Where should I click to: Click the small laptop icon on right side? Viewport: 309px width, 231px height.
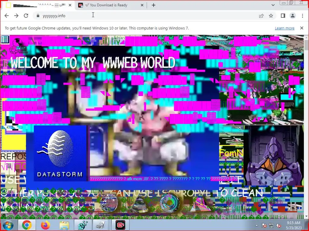[287, 100]
